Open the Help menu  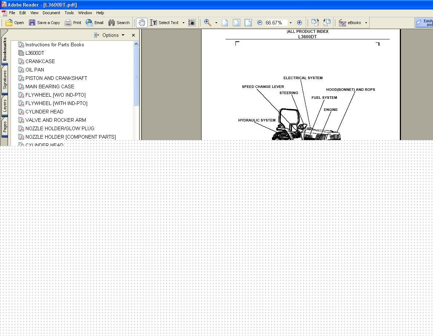[x=100, y=13]
